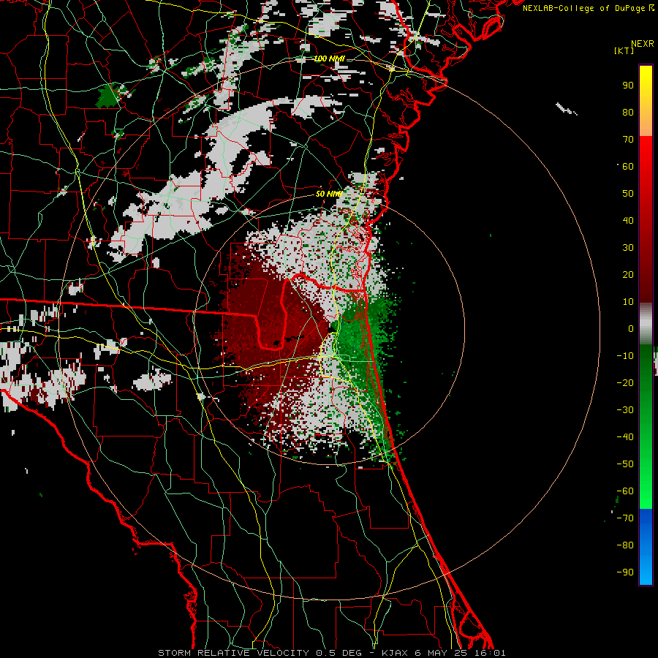Click the Storm Relative Velocity caption text
This screenshot has height=658, width=658.
point(332,653)
